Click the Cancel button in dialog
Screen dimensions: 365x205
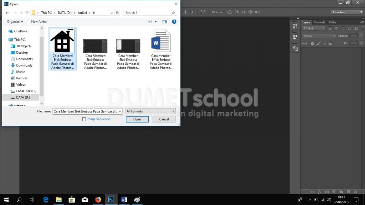tap(164, 119)
